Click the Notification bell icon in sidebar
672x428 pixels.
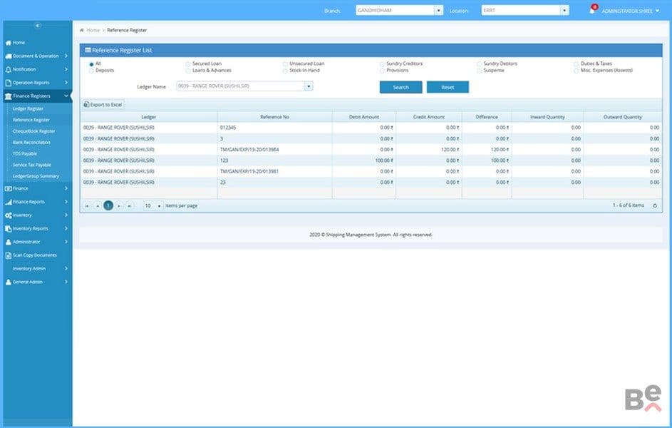coord(8,69)
